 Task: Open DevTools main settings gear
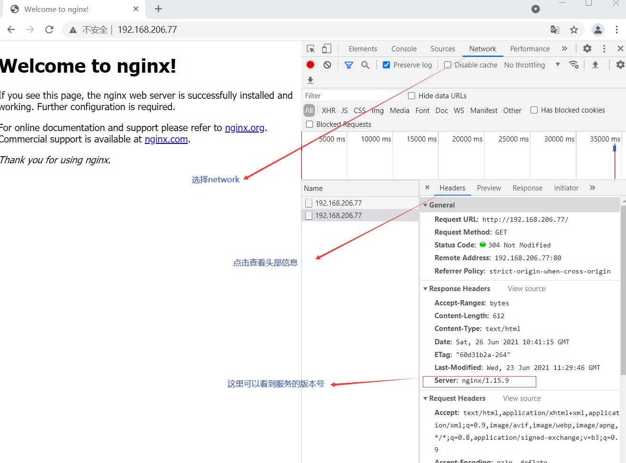[587, 48]
